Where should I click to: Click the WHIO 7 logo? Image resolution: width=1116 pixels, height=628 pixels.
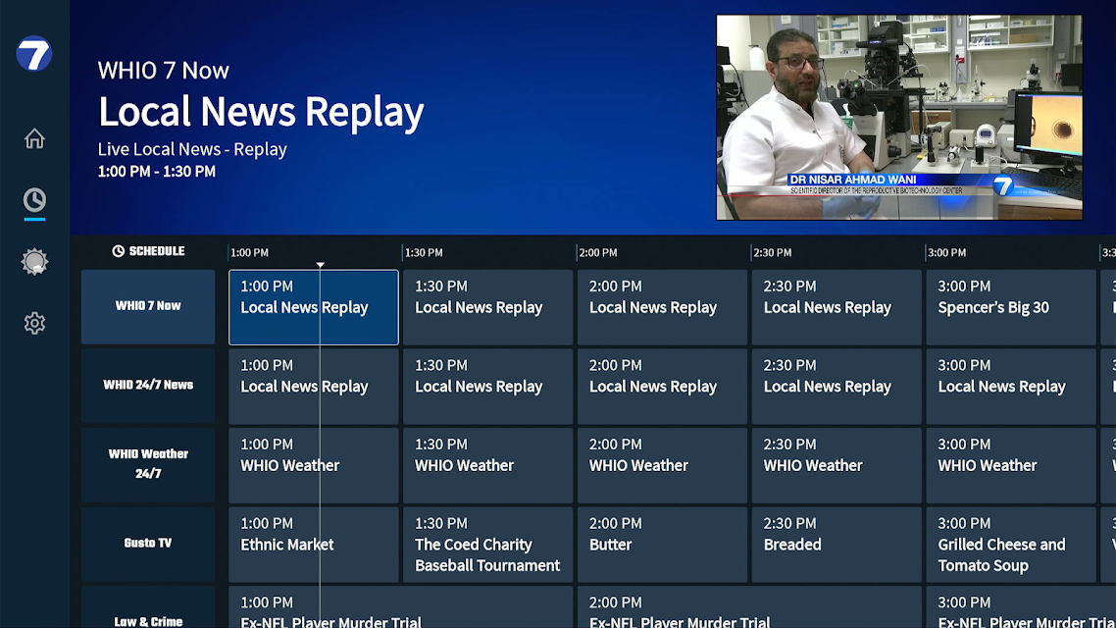pyautogui.click(x=34, y=54)
